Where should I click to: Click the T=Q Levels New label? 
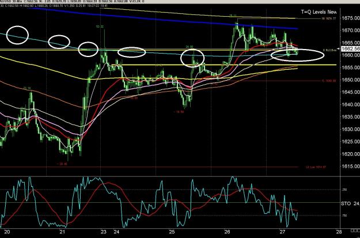coord(319,12)
